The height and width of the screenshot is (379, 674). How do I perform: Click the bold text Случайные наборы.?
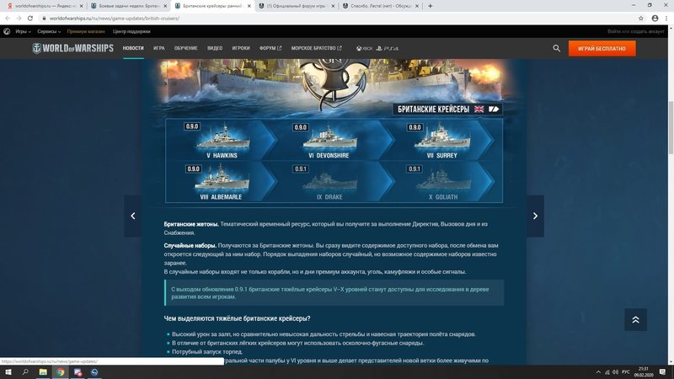click(190, 245)
